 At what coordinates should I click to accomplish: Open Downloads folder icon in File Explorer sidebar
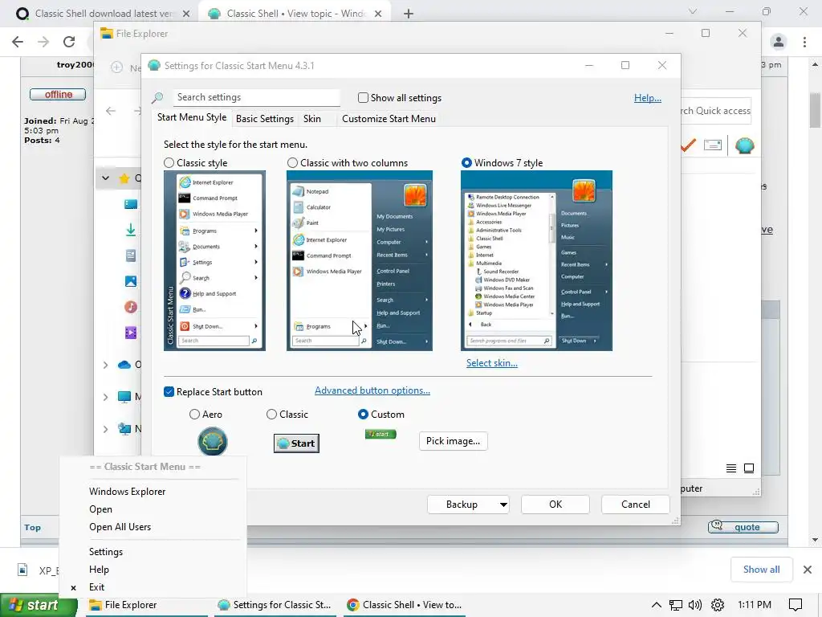[131, 230]
